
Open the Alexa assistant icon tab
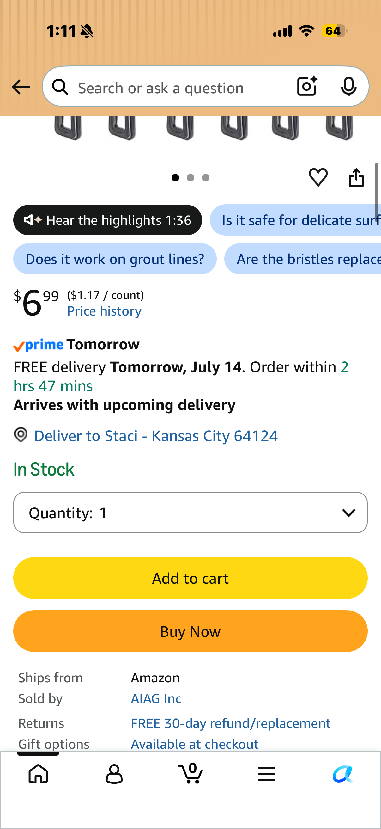click(x=343, y=774)
